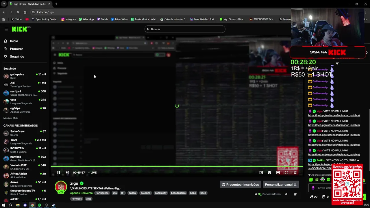Open AxT channel playing Teamfight Tactics
This screenshot has height=208, width=370.
click(25, 84)
